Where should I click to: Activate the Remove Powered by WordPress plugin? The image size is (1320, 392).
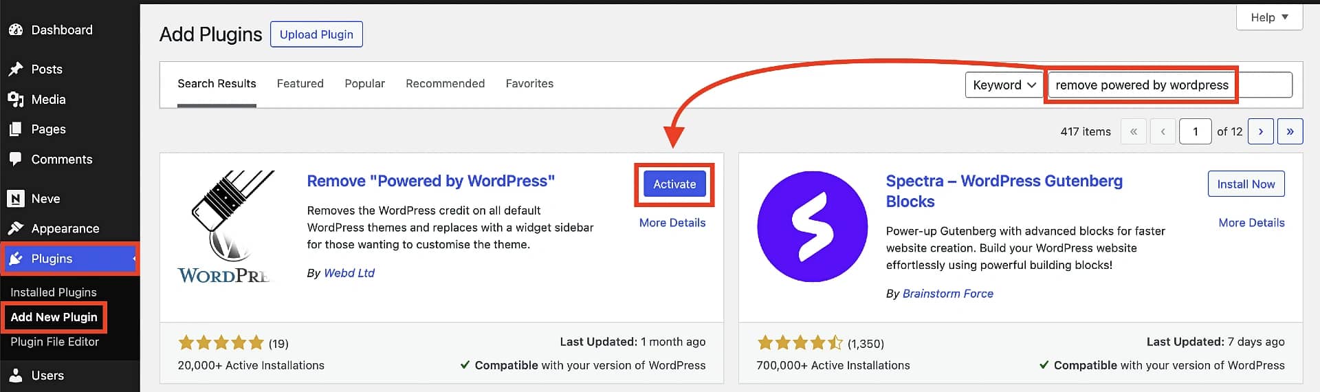pyautogui.click(x=674, y=184)
